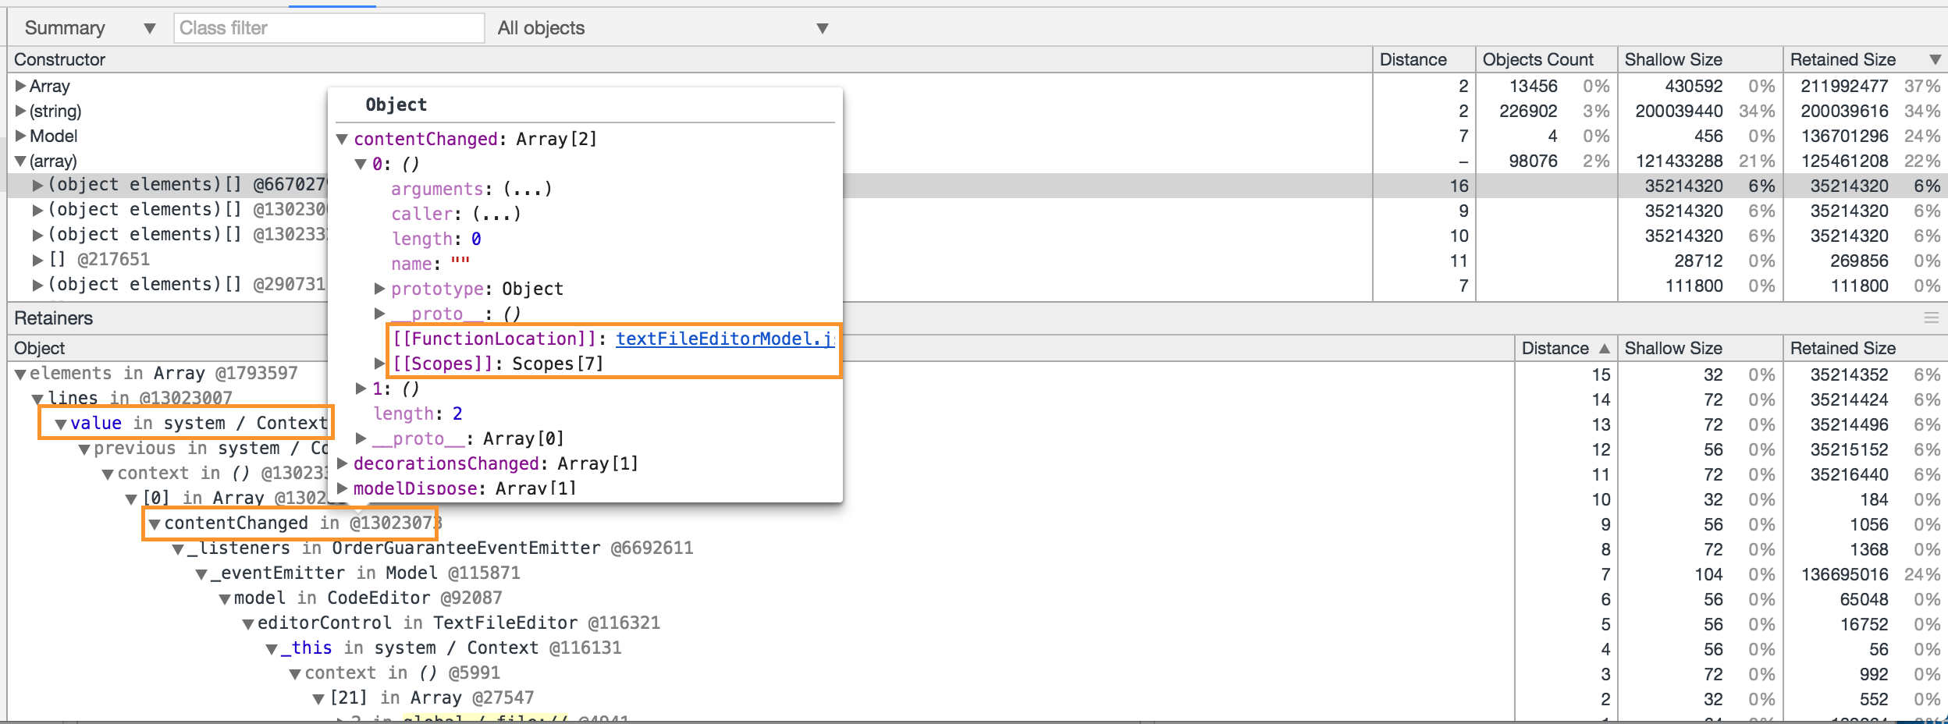Click the Class filter input field

click(328, 27)
